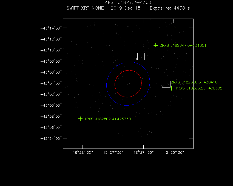
Task: Click the Exposure: 4438 s text
Action: [x=170, y=8]
